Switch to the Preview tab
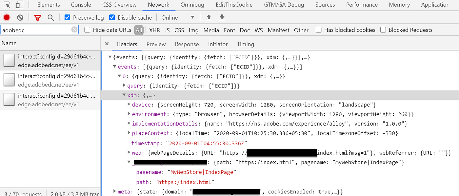This screenshot has width=459, height=196. [156, 44]
